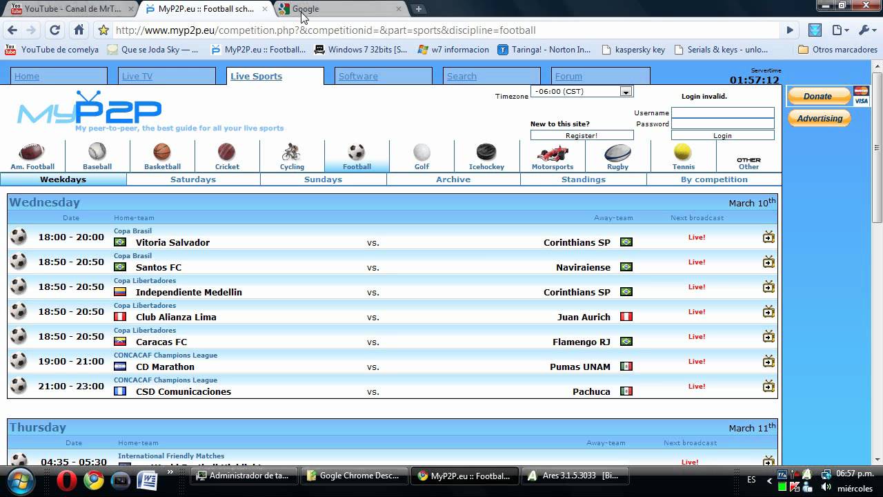883x497 pixels.
Task: Open TV stream icon for Independiente Medellin match
Action: click(768, 286)
